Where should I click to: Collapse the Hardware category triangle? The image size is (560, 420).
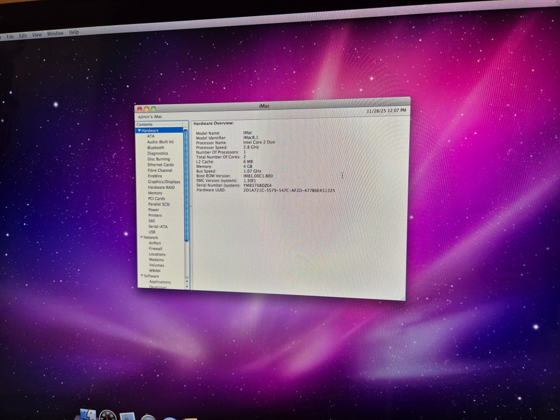coord(139,131)
